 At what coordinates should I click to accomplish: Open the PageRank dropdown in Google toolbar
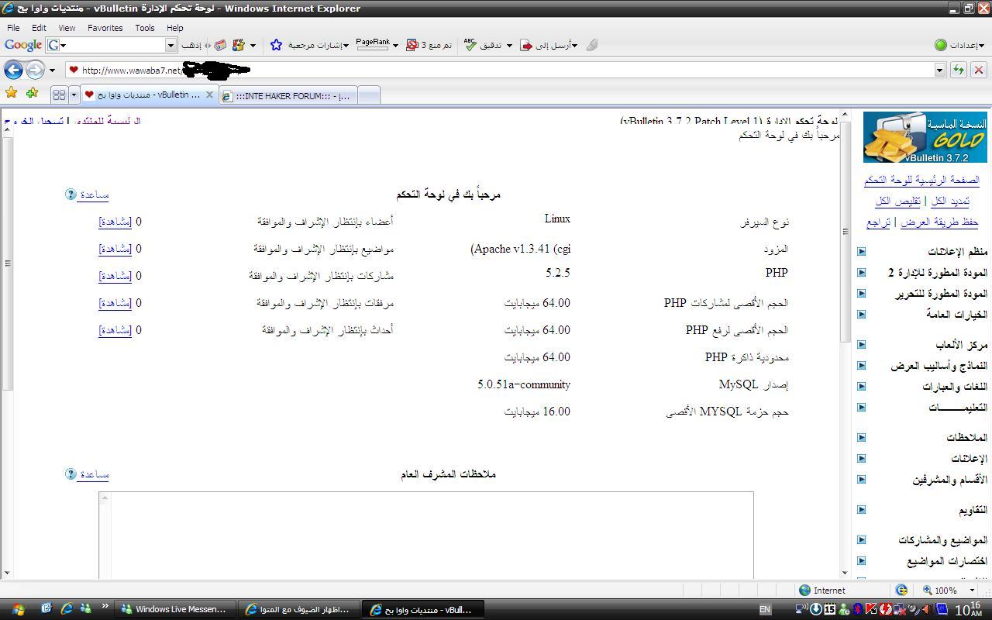pyautogui.click(x=395, y=45)
